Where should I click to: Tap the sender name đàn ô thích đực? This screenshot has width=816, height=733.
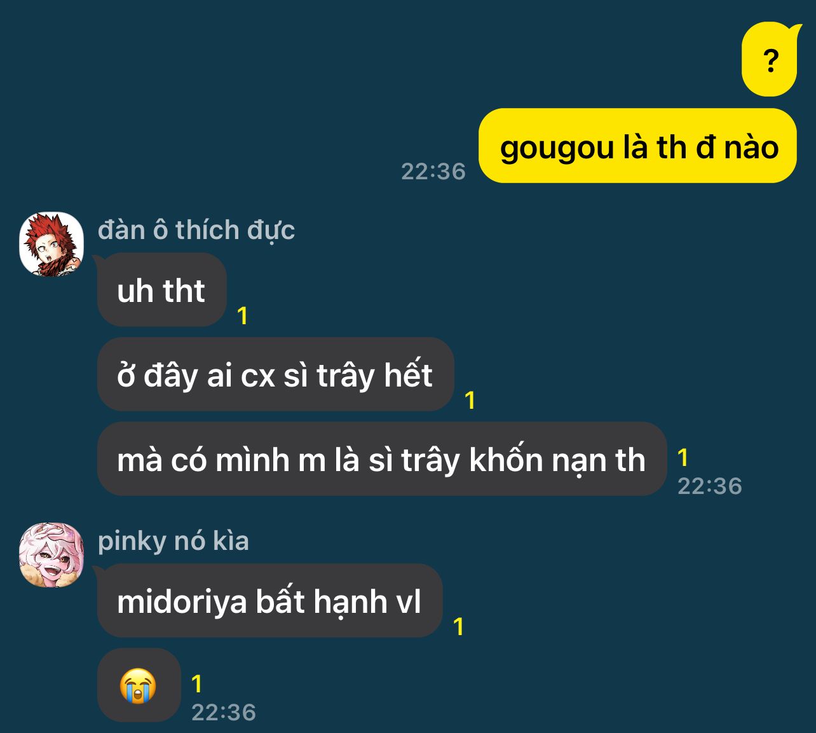(196, 230)
